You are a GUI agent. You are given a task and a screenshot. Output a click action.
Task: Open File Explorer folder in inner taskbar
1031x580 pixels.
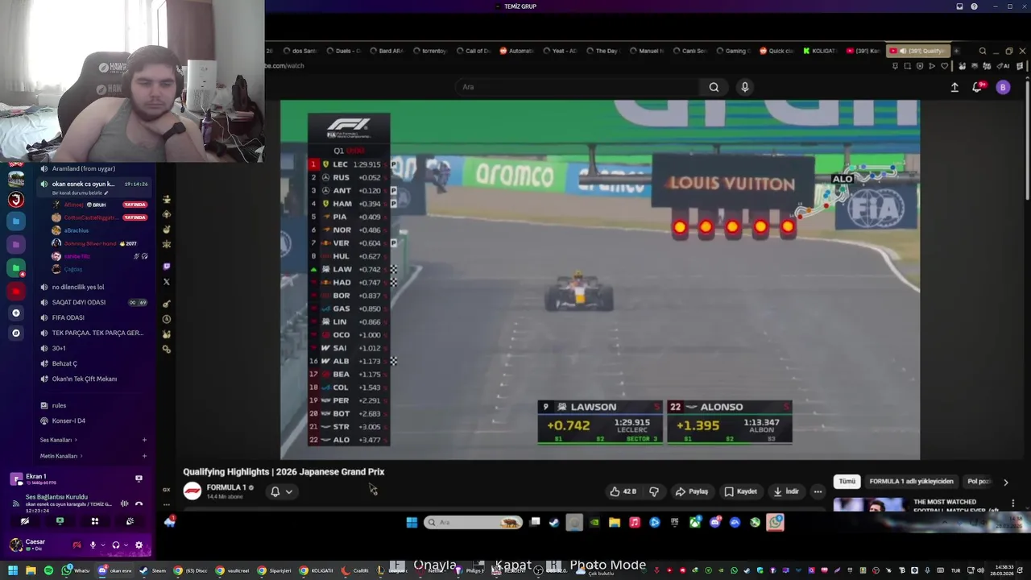tap(615, 522)
